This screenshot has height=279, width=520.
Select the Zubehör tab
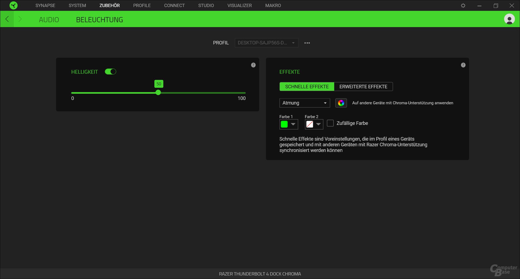point(109,5)
